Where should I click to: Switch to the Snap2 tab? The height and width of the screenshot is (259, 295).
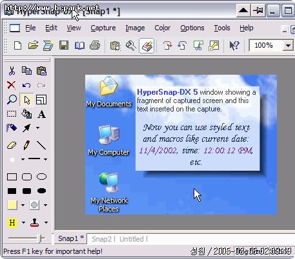(101, 239)
